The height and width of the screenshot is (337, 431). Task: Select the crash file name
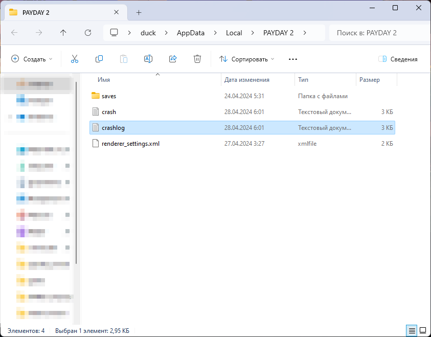pos(109,112)
